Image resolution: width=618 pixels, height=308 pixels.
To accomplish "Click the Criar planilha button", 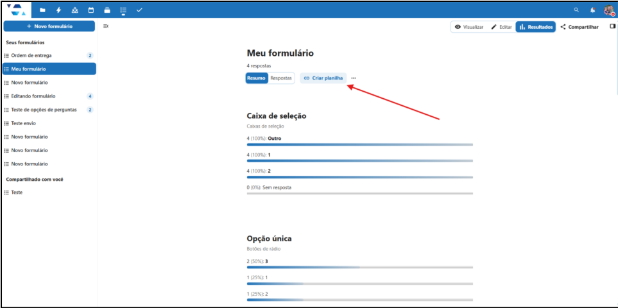I will (x=323, y=78).
